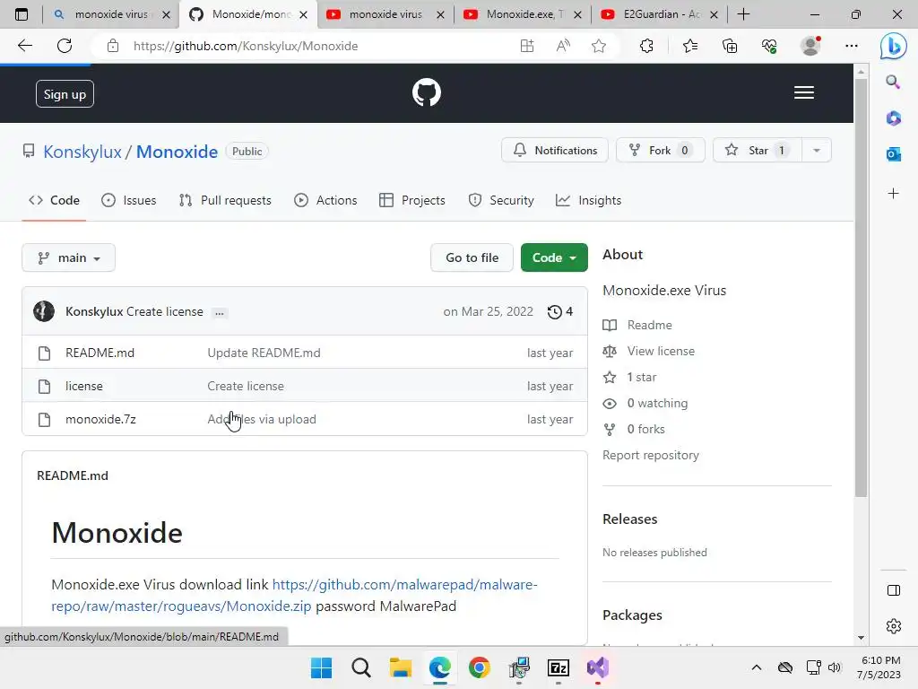Open the Collections icon
Viewport: 918px width, 689px height.
coord(730,46)
